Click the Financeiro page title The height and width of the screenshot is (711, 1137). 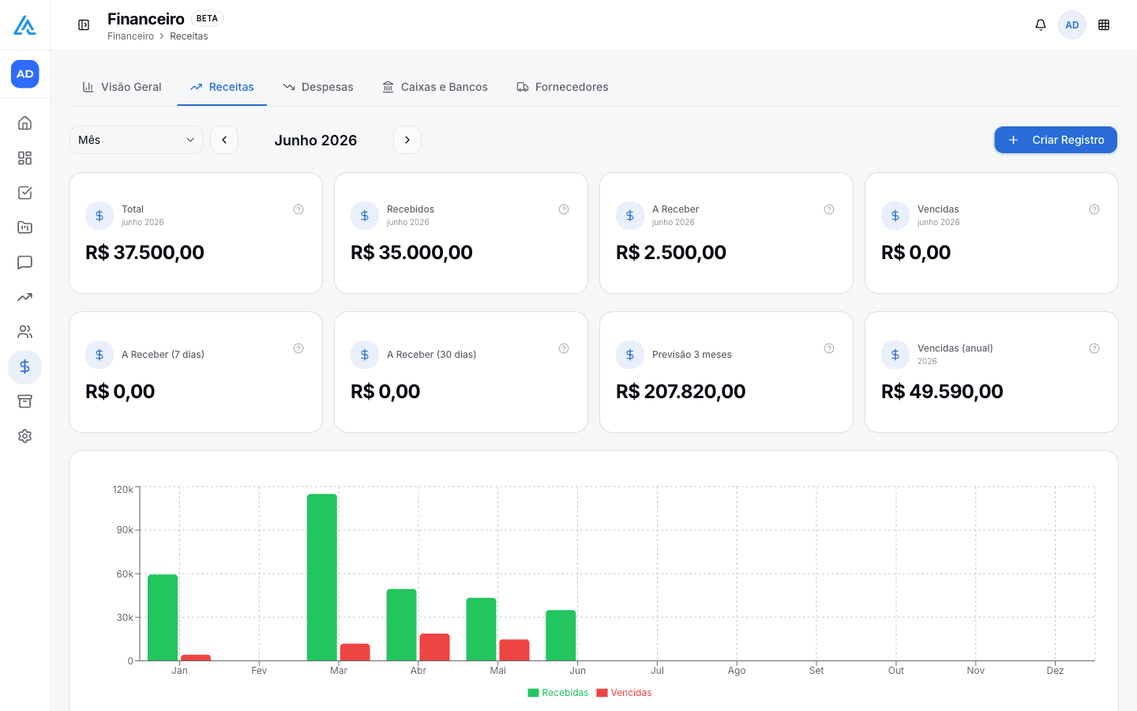(x=146, y=18)
